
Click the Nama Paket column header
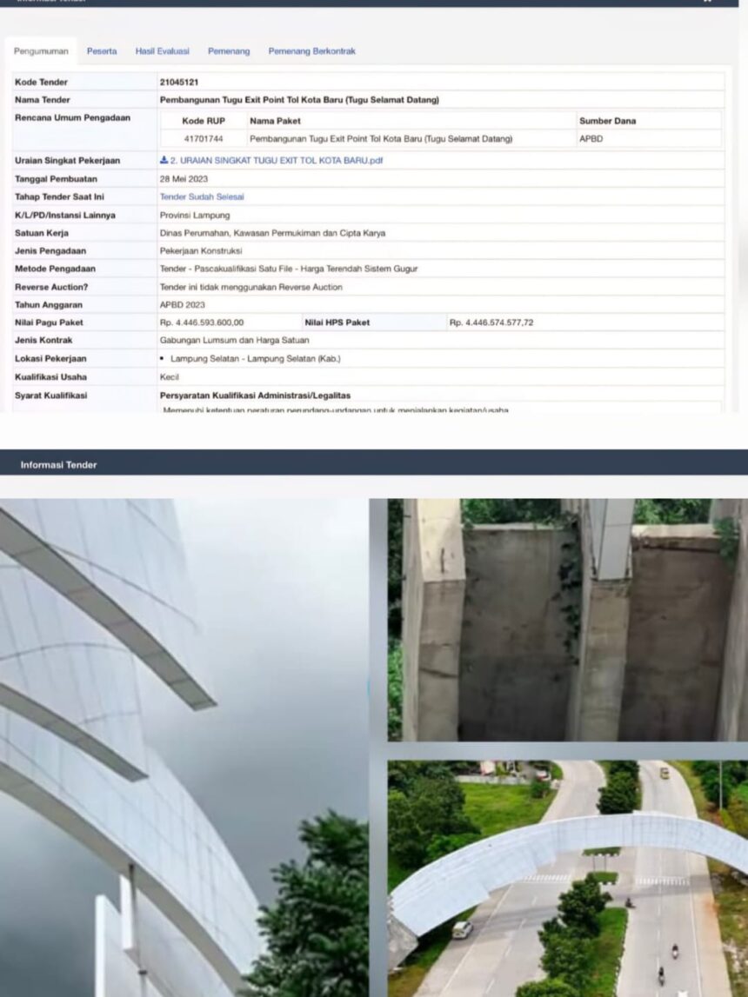(275, 121)
